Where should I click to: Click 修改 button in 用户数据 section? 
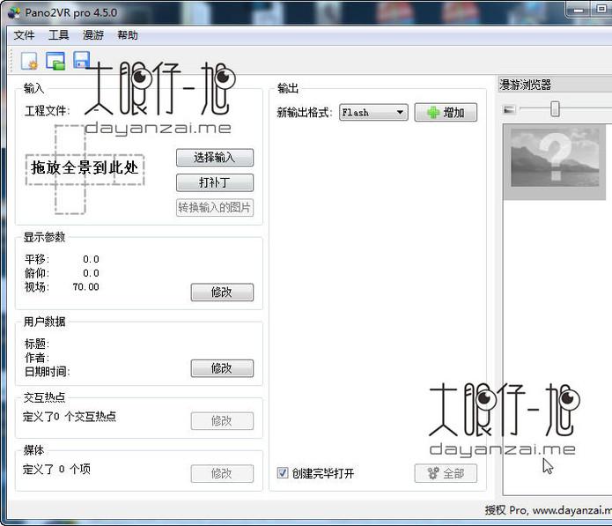222,368
